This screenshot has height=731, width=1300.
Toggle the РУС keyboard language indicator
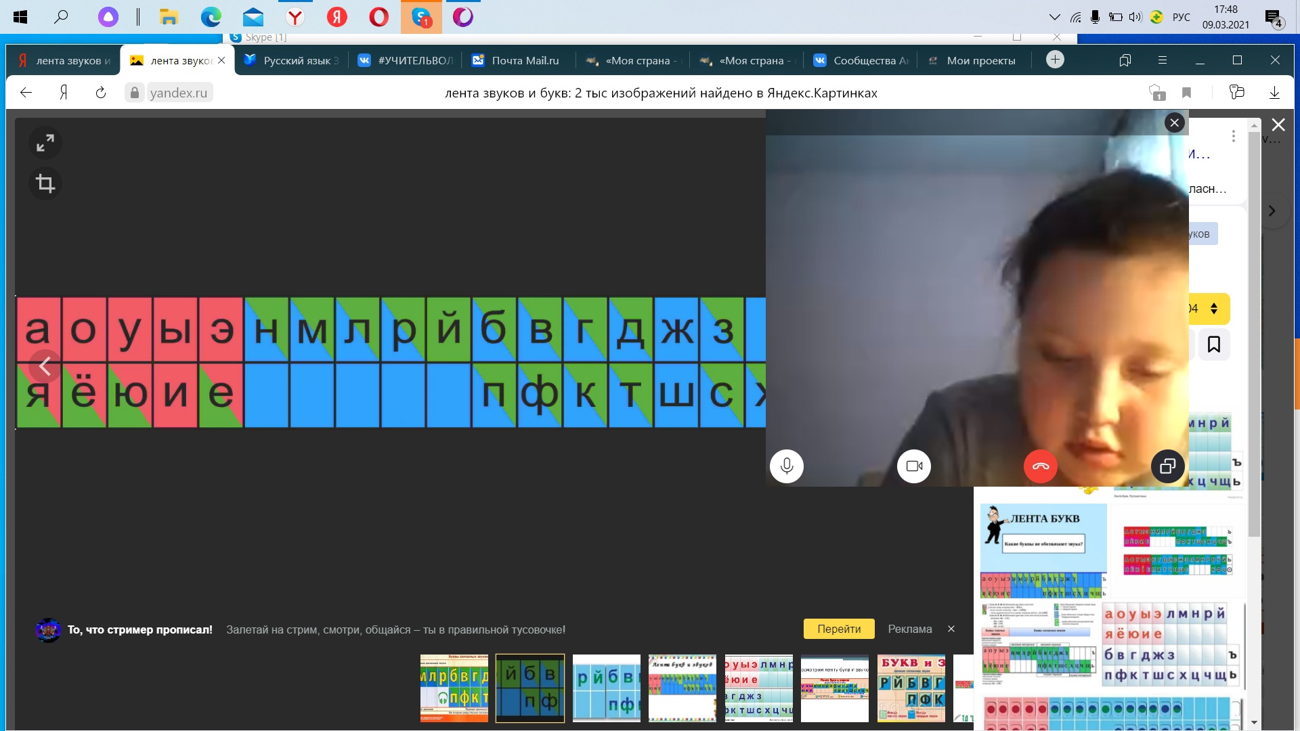coord(1182,17)
